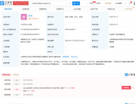Click the mobile phone icon in the header
The image size is (135, 104).
125,4
